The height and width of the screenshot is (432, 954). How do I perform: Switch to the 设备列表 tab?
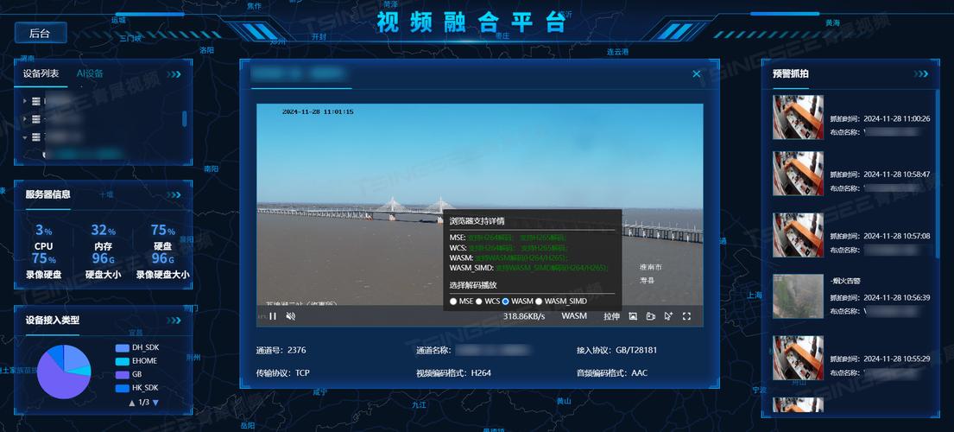pyautogui.click(x=41, y=73)
